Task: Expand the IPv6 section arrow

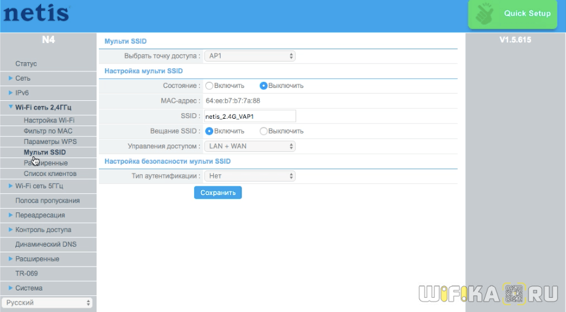Action: [10, 93]
